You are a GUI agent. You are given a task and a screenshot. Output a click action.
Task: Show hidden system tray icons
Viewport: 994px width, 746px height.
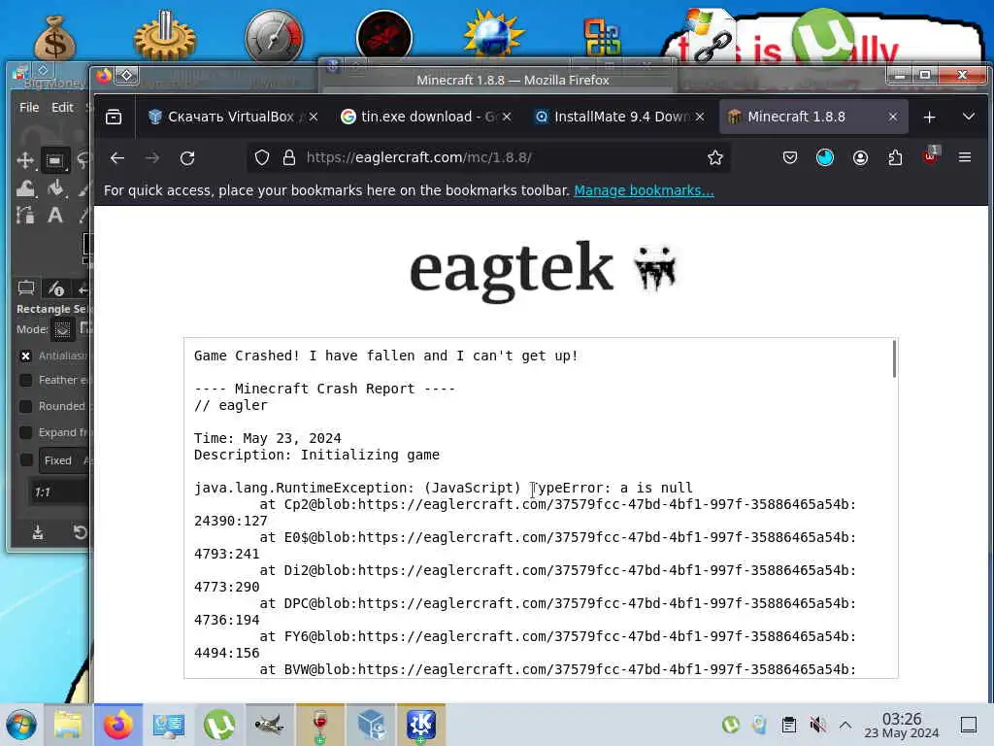click(845, 725)
